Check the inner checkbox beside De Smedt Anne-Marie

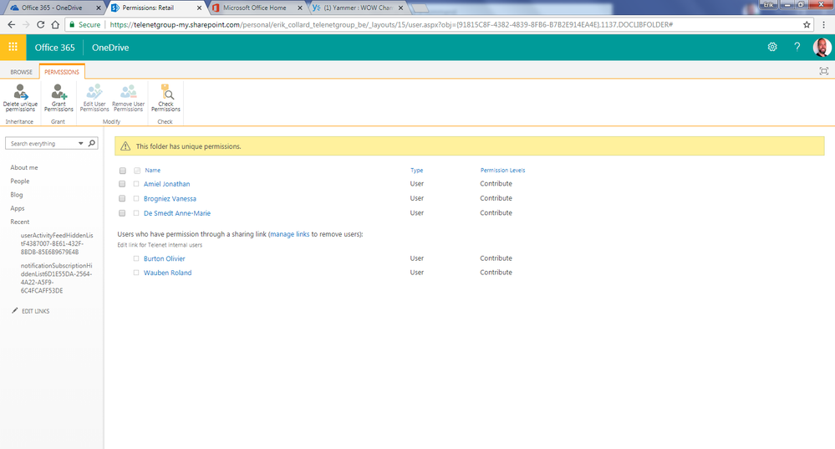coord(136,213)
